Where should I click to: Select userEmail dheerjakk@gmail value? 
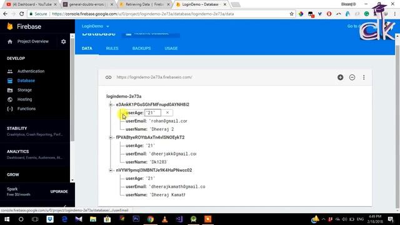point(173,154)
